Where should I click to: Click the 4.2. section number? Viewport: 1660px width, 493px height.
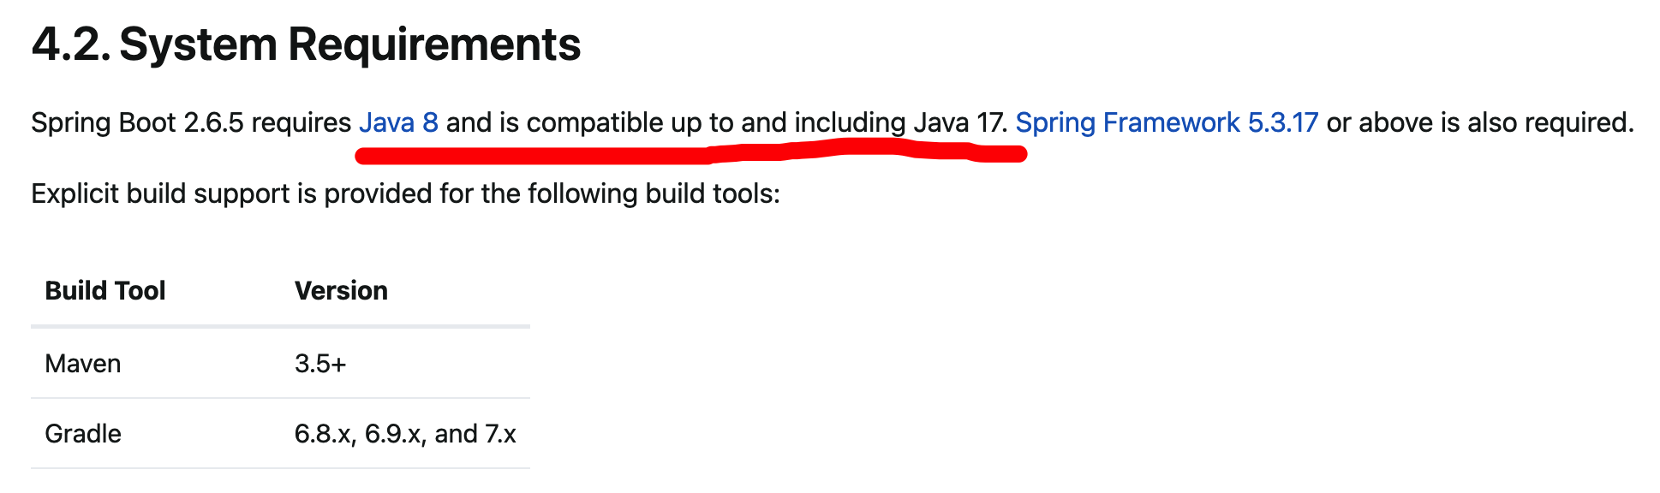click(71, 45)
